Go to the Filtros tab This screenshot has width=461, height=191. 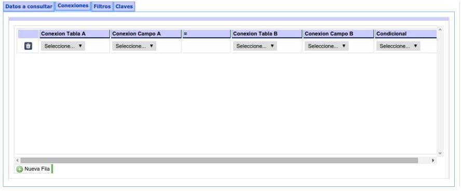[x=102, y=6]
